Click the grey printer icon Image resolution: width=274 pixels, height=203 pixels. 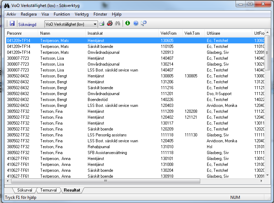pyautogui.click(x=102, y=23)
